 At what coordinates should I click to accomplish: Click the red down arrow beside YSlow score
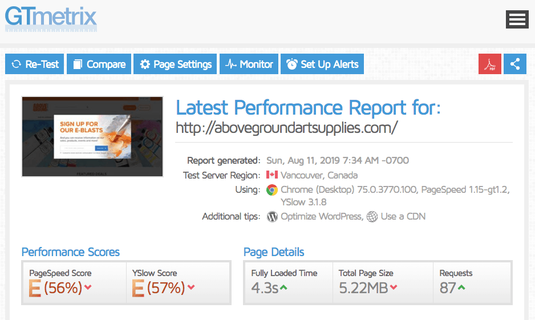click(191, 287)
